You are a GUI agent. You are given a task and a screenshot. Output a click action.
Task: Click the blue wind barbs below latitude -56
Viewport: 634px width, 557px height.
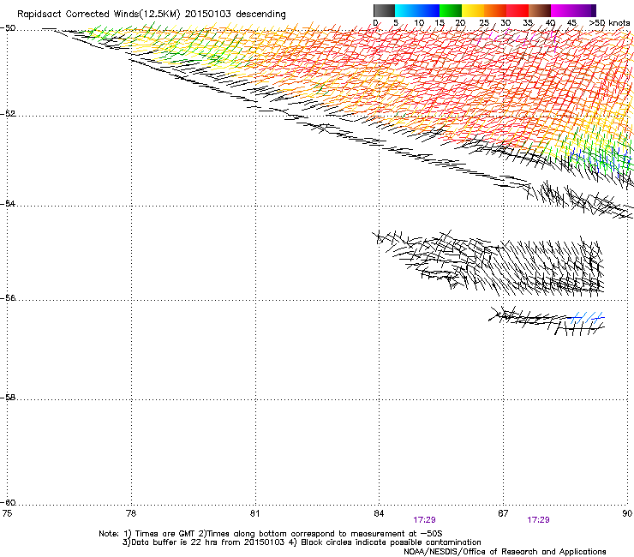[586, 318]
